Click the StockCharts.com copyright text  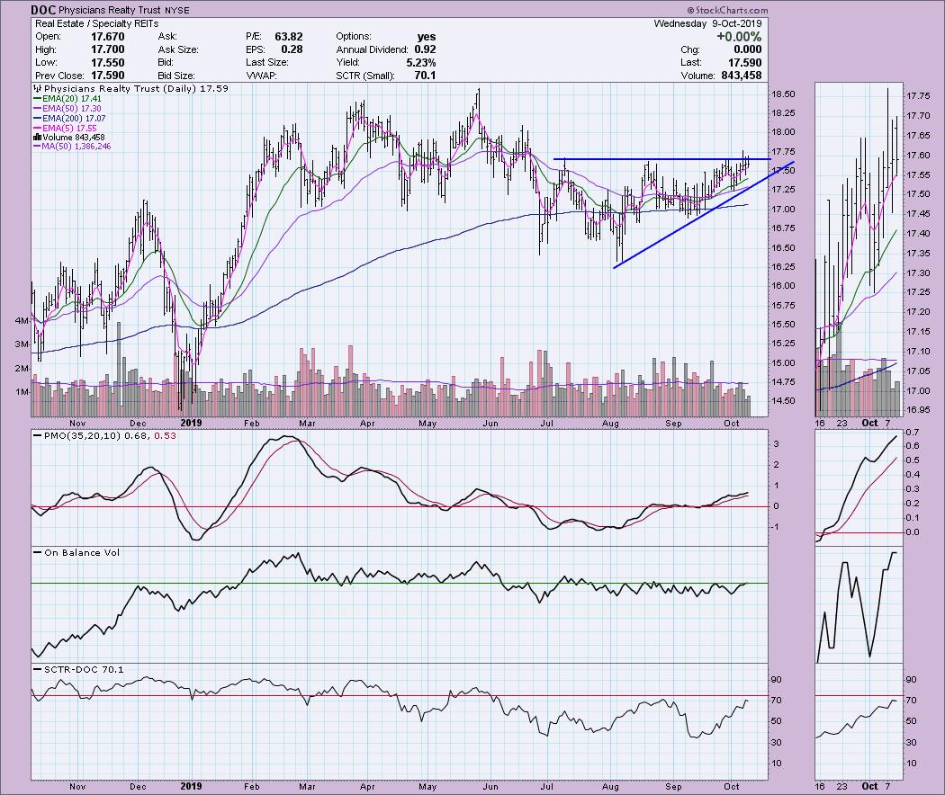(727, 10)
